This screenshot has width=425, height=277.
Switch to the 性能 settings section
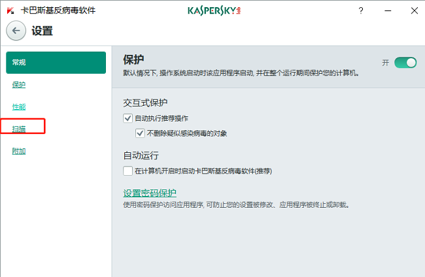(19, 107)
